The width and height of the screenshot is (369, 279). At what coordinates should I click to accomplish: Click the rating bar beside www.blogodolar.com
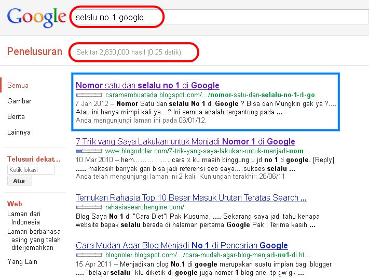89,151
